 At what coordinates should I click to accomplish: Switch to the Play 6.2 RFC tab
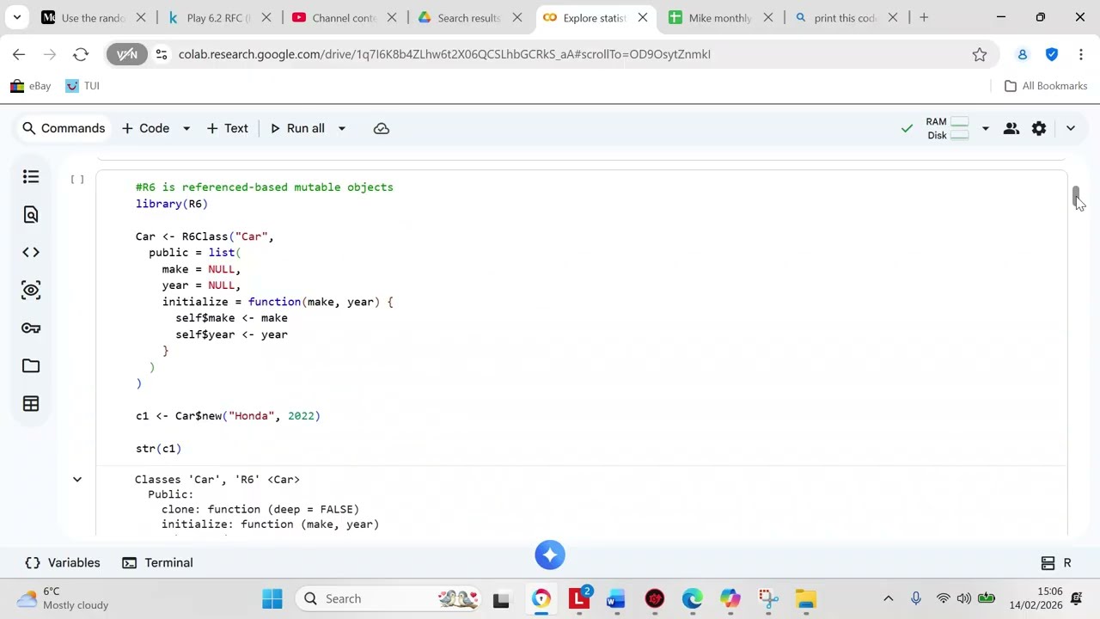[218, 17]
